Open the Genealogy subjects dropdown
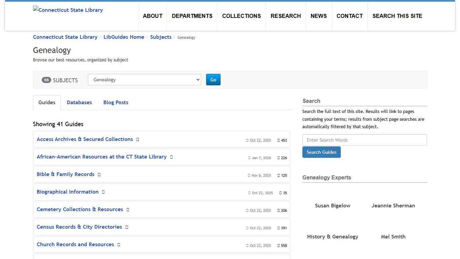 coord(144,80)
